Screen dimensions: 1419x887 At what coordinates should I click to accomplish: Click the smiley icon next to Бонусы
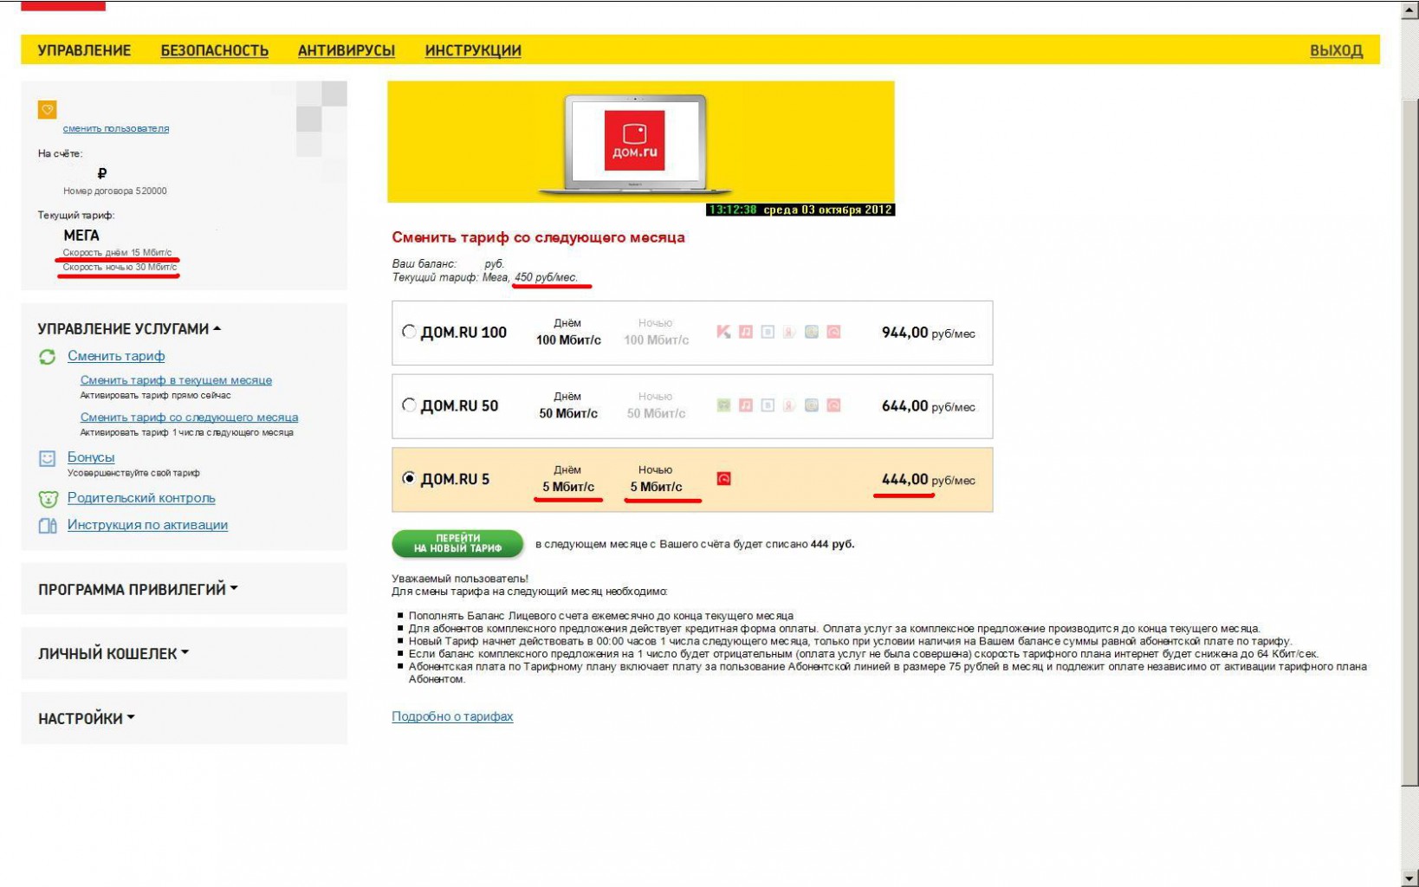coord(48,458)
